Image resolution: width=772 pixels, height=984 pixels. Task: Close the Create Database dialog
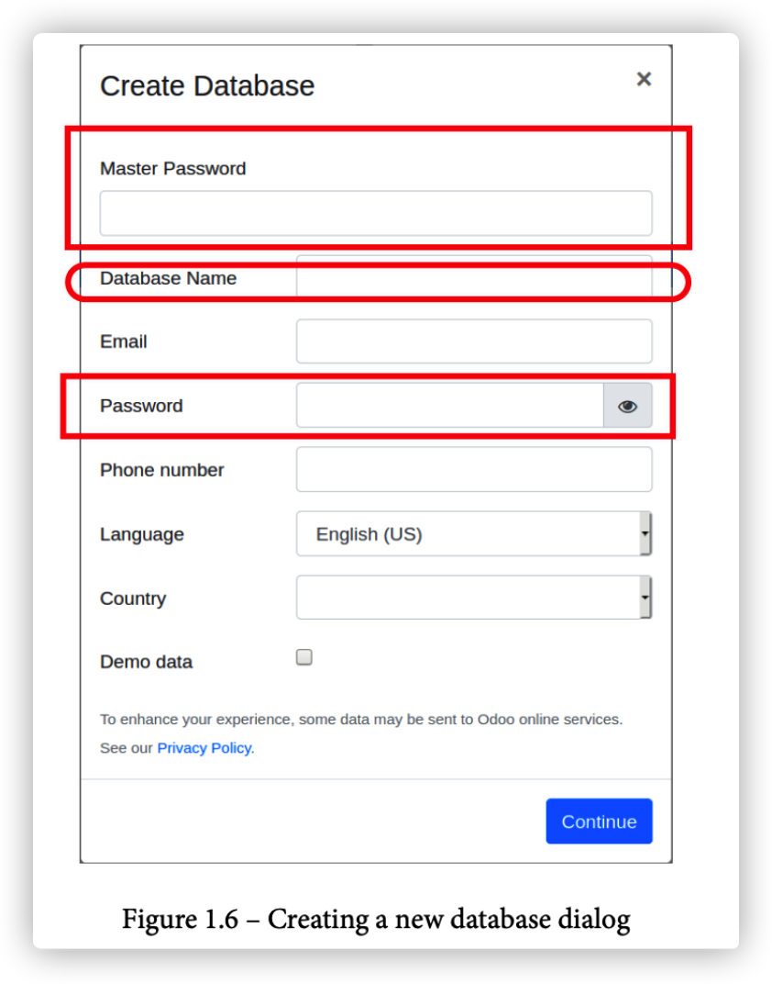pyautogui.click(x=644, y=79)
